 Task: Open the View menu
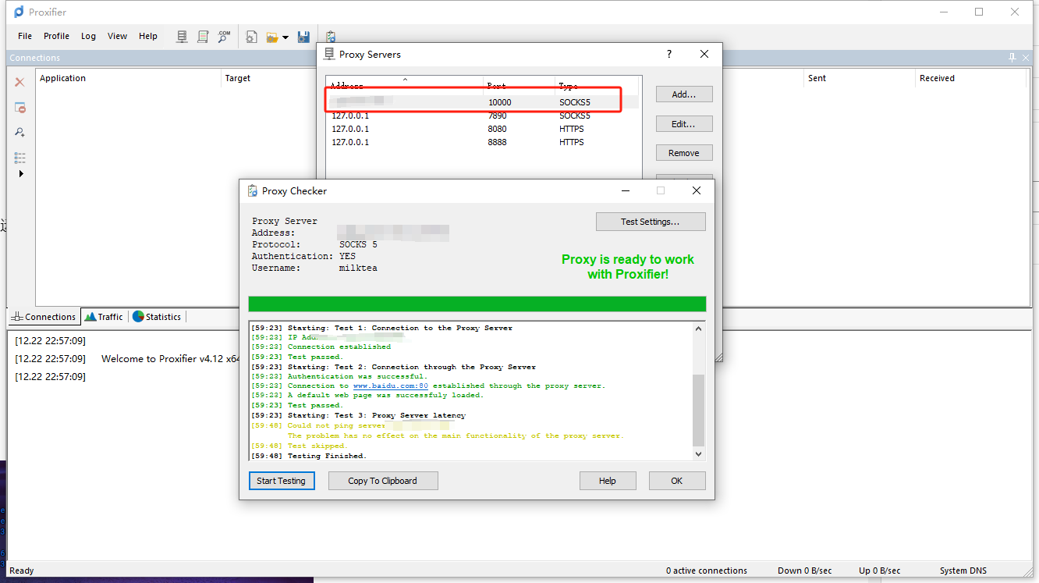click(117, 36)
